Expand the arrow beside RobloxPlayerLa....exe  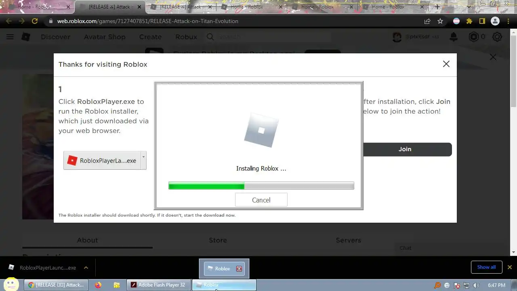point(143,160)
